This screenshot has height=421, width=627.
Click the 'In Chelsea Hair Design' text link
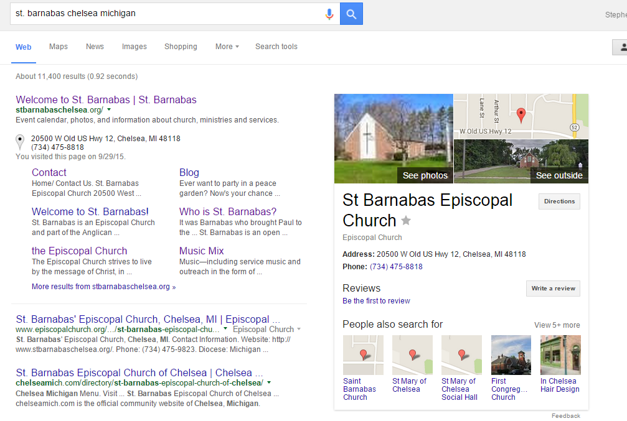[560, 385]
